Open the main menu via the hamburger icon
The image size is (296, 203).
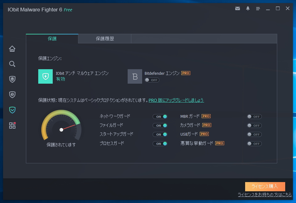pos(258,9)
